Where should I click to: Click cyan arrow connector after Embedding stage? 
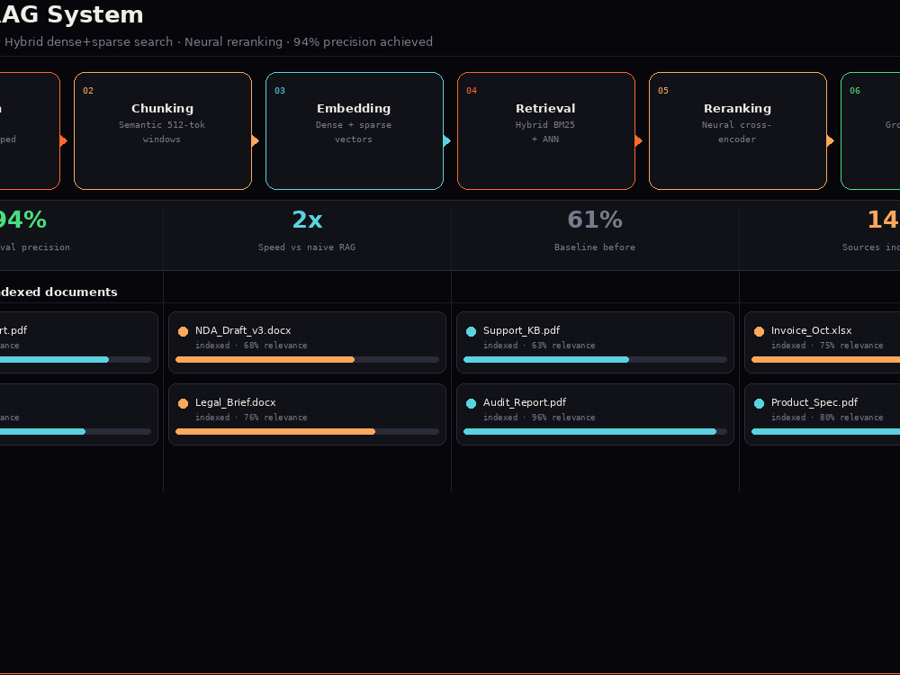[x=447, y=140]
